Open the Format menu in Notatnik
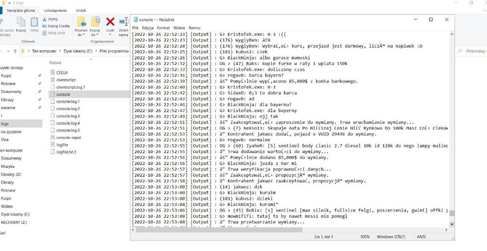The image size is (487, 251). [163, 28]
